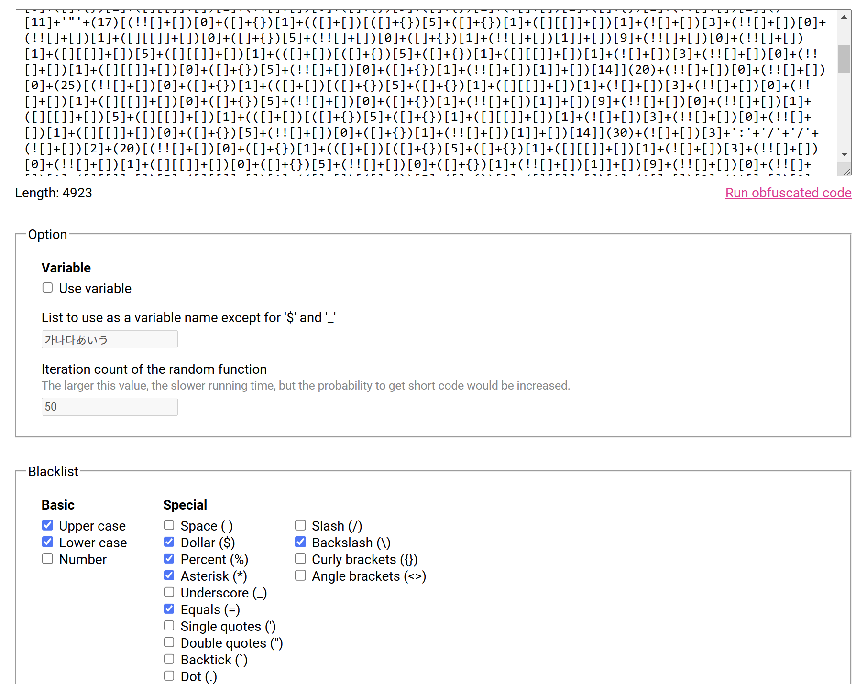Check the Backtick checkbox

point(169,659)
